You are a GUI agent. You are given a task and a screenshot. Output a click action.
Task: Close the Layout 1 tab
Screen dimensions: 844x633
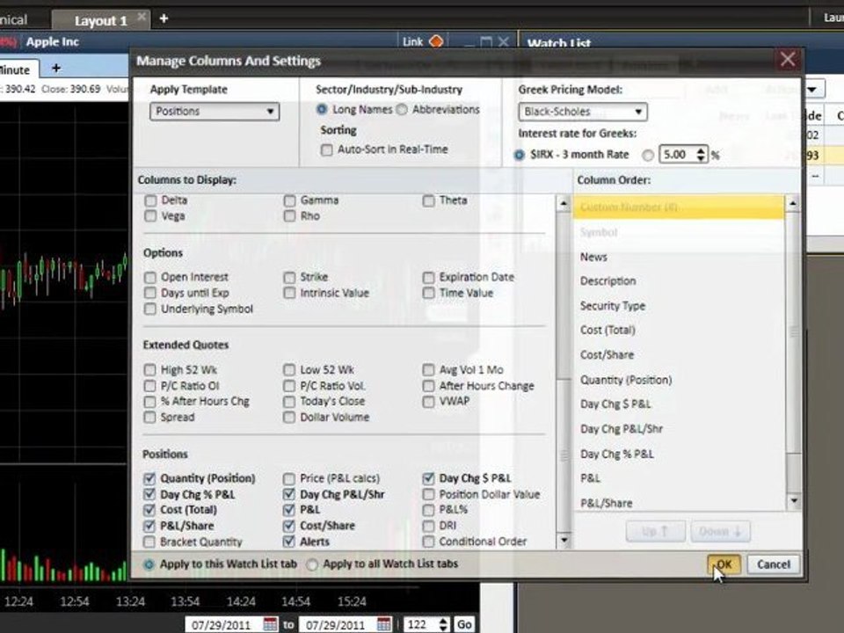click(x=142, y=17)
